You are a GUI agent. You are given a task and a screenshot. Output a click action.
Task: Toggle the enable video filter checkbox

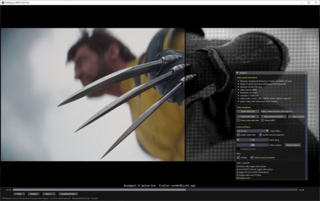pyautogui.click(x=238, y=135)
